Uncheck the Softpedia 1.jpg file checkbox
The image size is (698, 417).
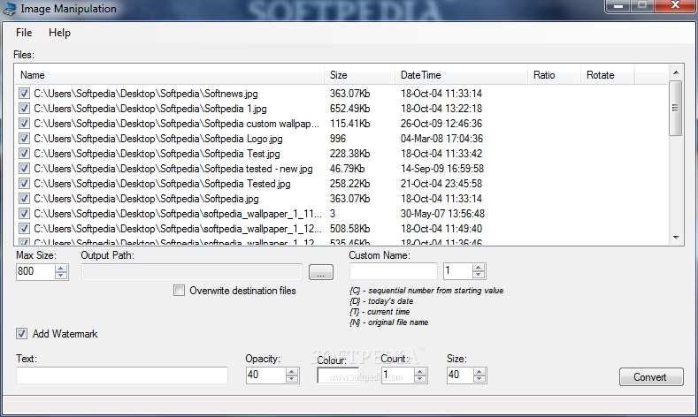[x=24, y=109]
